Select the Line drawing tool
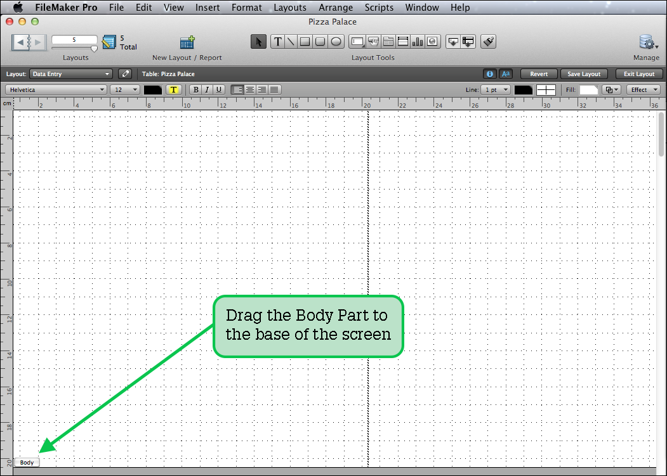Screen dimensions: 667x476 pos(291,42)
